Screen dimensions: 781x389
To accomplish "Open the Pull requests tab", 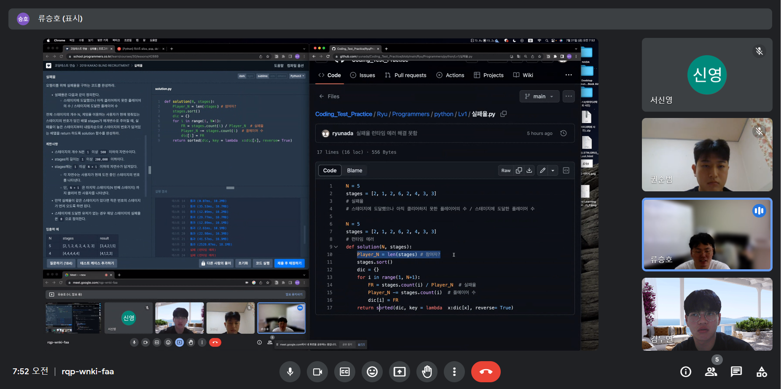I will (x=405, y=75).
